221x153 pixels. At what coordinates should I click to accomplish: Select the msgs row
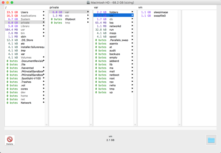click(x=114, y=33)
